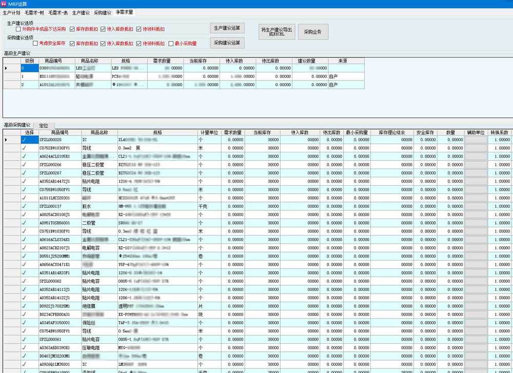Uncheck 库存数抵扣 in 生产建议选项 row
The height and width of the screenshot is (373, 513).
[x=72, y=29]
